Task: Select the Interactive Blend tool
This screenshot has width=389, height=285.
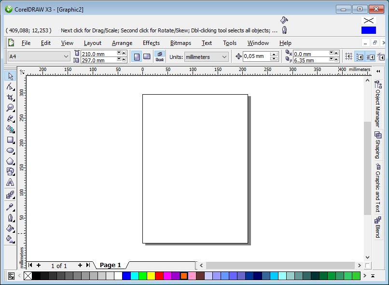Action: click(10, 195)
